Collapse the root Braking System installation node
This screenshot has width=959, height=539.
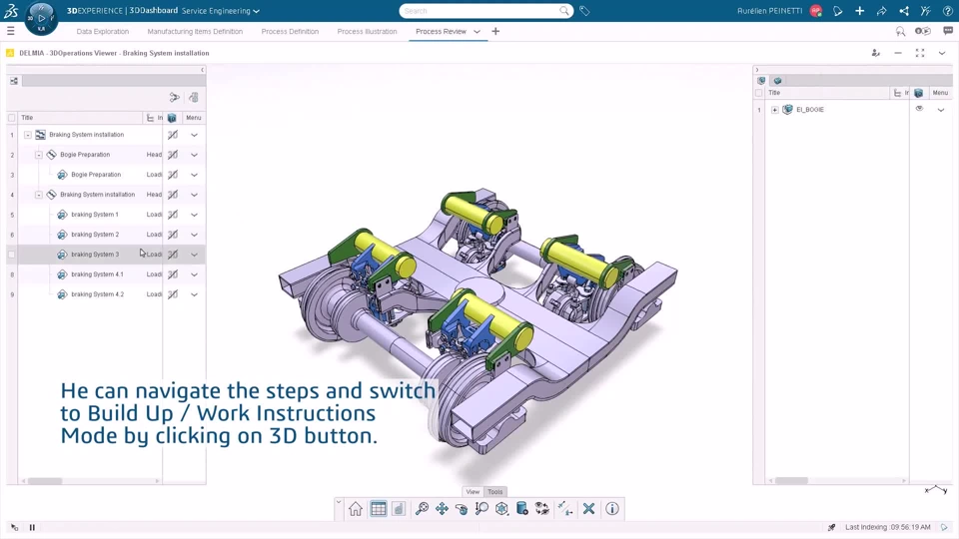click(x=28, y=135)
